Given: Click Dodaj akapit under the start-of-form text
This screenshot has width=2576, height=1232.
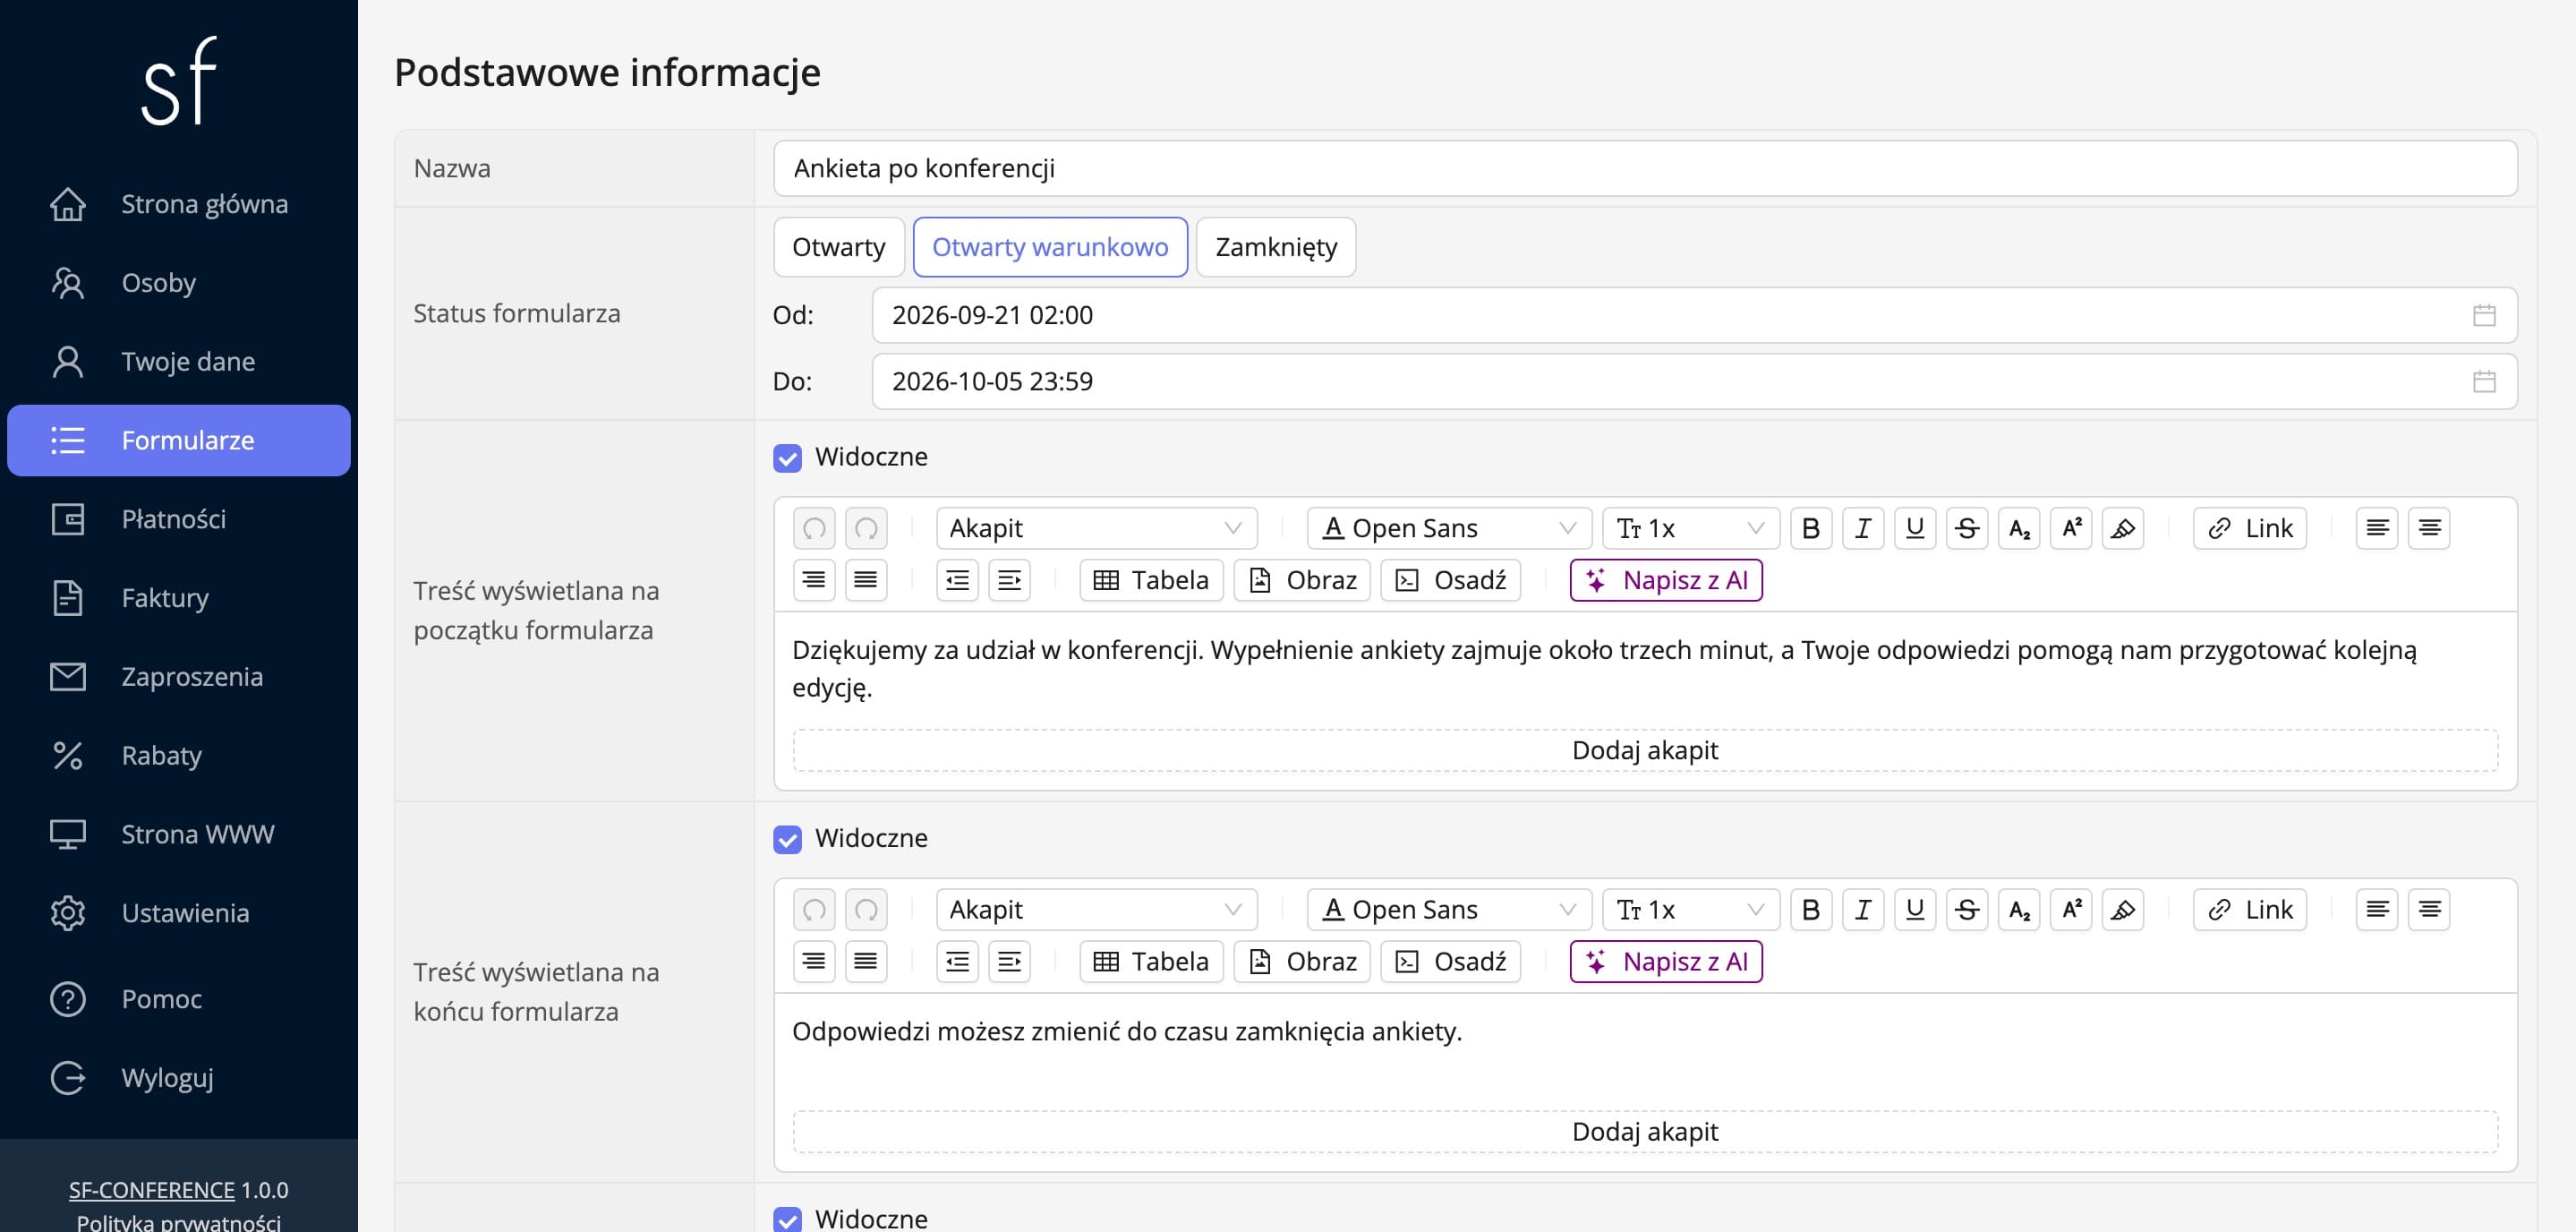Looking at the screenshot, I should (x=1645, y=750).
